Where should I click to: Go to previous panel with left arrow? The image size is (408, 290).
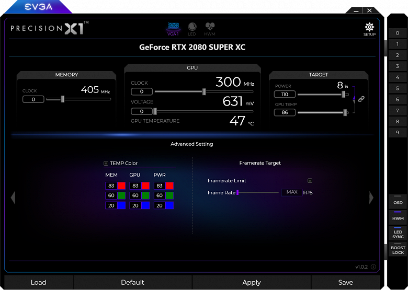click(x=13, y=198)
